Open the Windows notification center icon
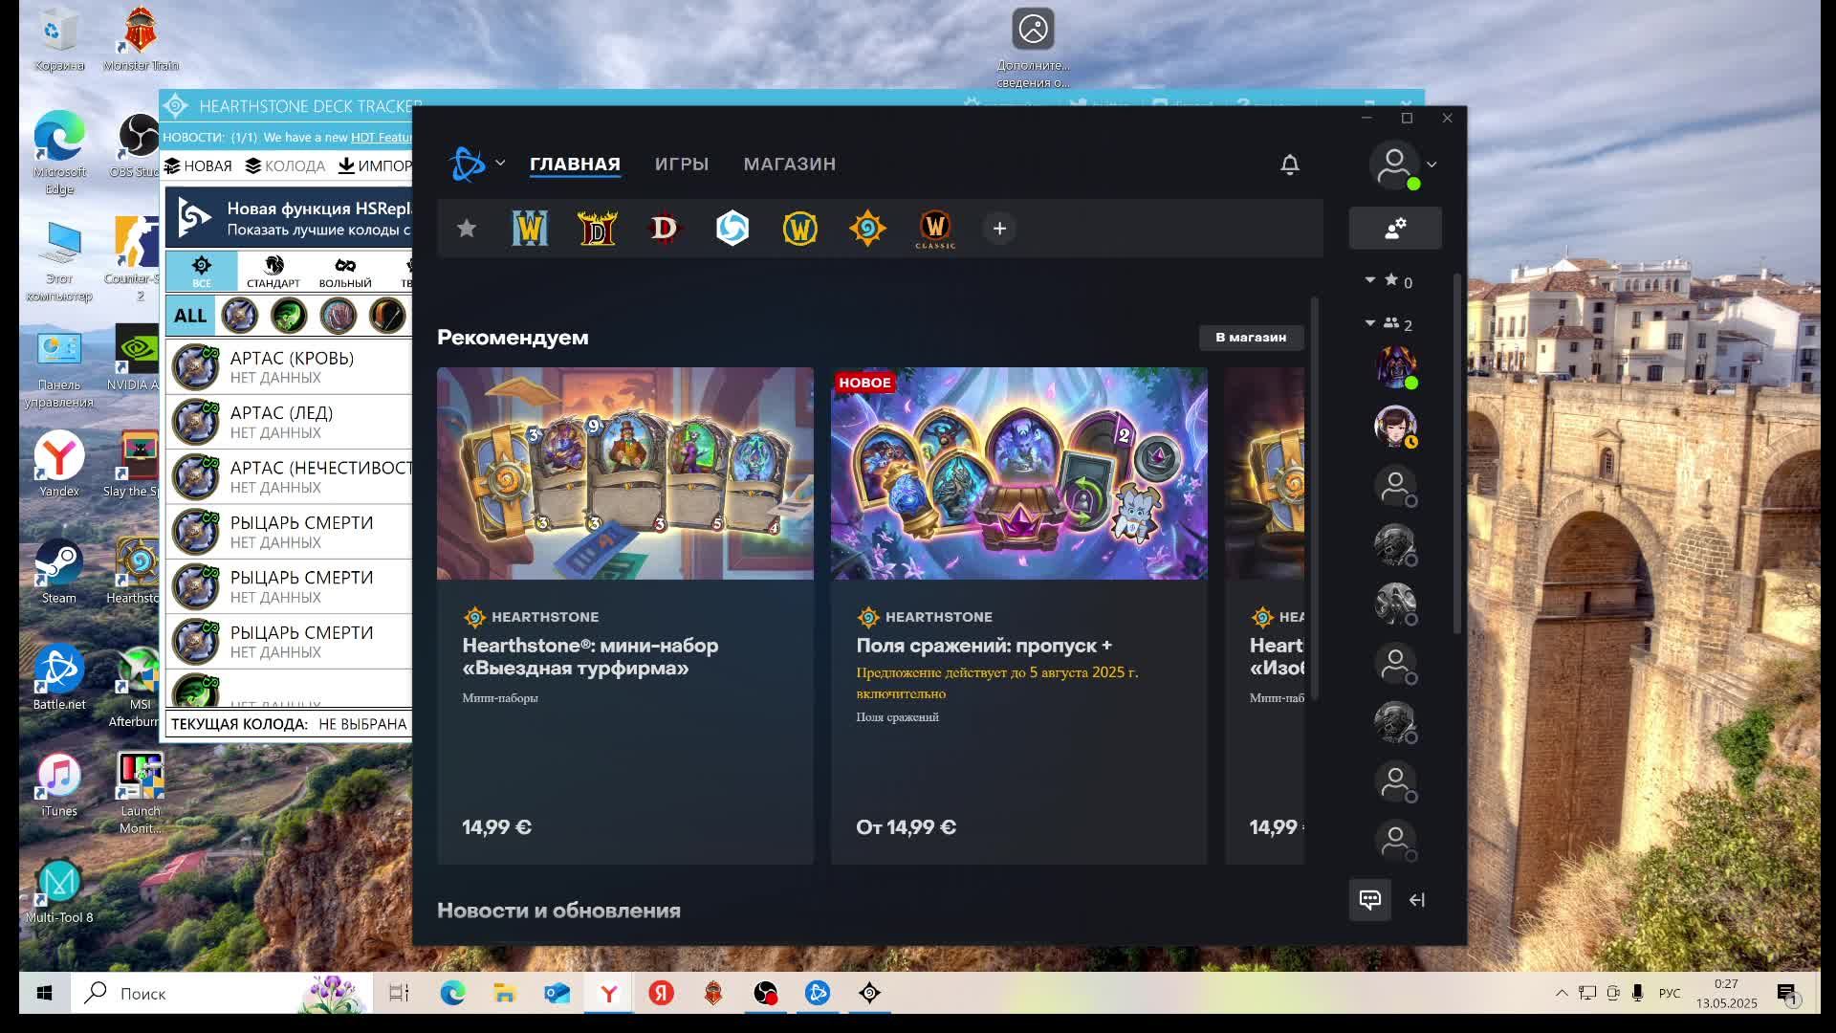1836x1033 pixels. pos(1787,995)
